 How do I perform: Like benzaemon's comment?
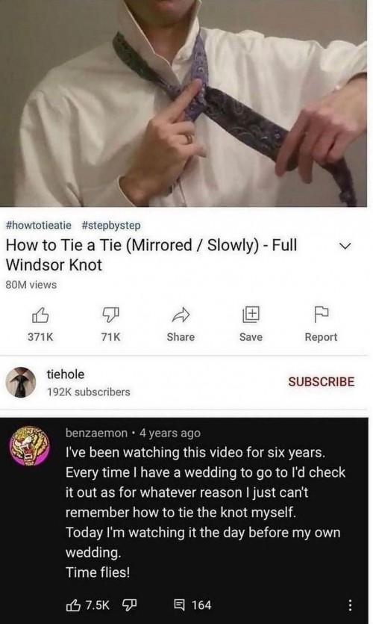pos(73,605)
